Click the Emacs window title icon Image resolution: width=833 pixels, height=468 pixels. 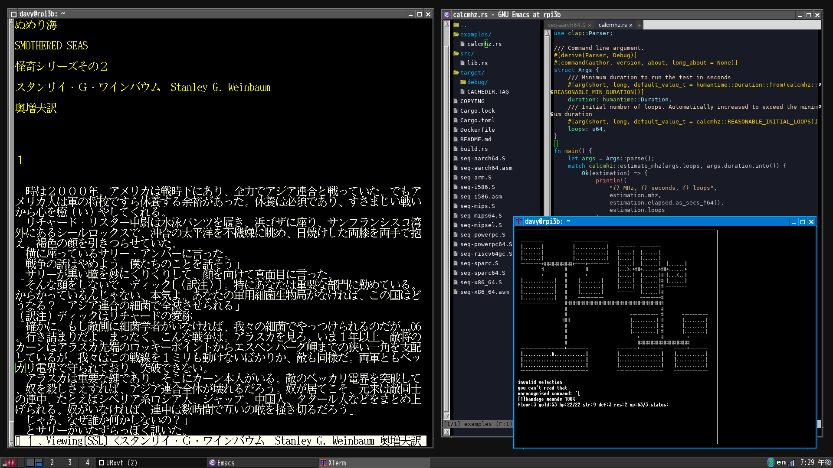(x=447, y=15)
